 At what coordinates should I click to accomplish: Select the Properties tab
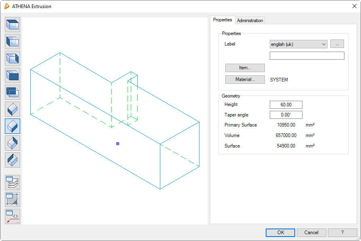tap(222, 20)
